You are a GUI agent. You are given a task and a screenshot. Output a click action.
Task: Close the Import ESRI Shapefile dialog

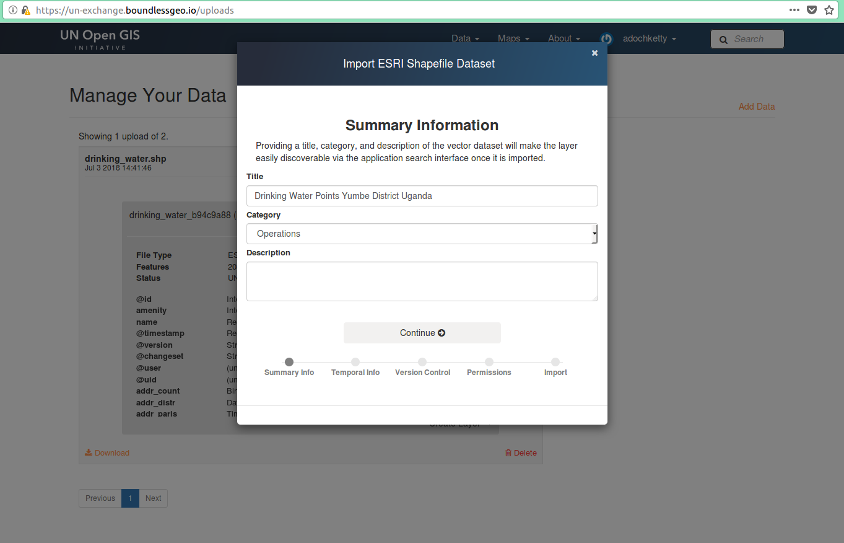[x=594, y=53]
